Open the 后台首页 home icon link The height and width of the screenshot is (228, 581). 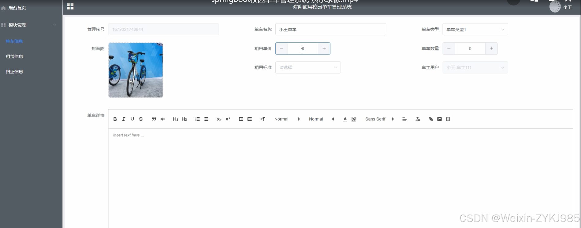(x=3, y=8)
